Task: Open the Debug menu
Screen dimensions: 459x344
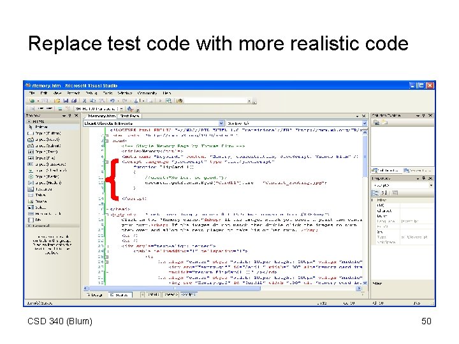Action: click(91, 93)
